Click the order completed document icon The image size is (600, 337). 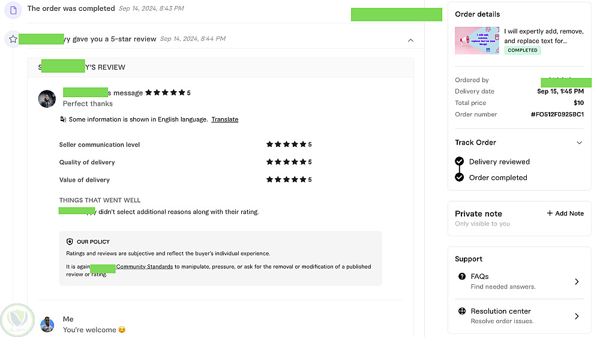point(13,10)
